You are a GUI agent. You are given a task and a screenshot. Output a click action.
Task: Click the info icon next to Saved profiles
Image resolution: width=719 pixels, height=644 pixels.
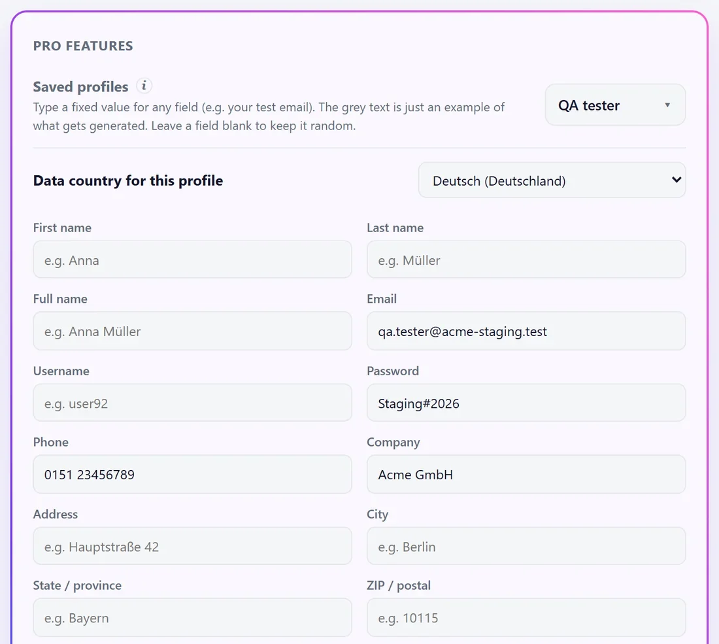pyautogui.click(x=144, y=86)
